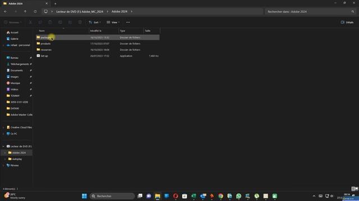Open Téléchargements in quick access

[x=17, y=64]
